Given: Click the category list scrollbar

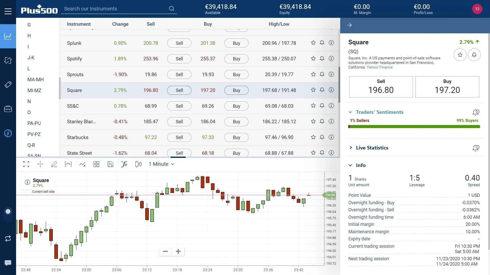Looking at the screenshot, I should (x=60, y=88).
